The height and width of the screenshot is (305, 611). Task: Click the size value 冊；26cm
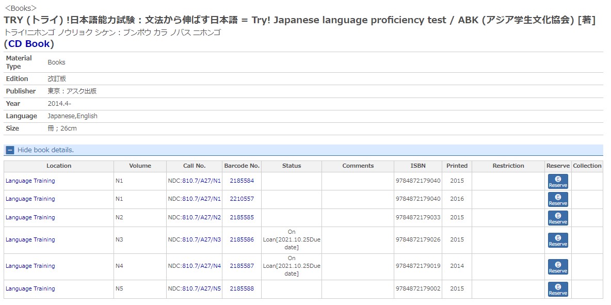(62, 129)
